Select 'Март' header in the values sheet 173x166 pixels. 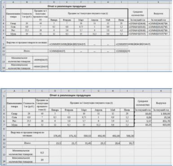pyautogui.click(x=84, y=110)
